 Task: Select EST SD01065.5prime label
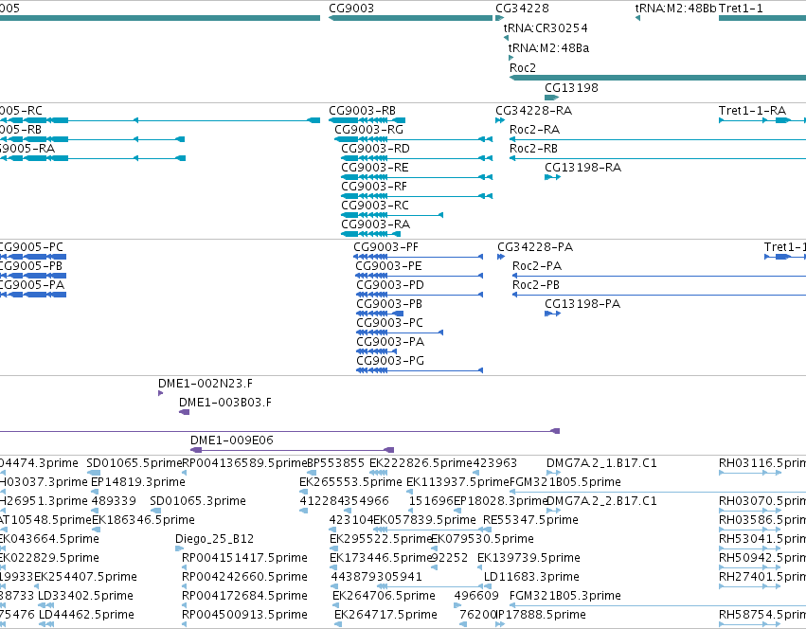coord(134,463)
